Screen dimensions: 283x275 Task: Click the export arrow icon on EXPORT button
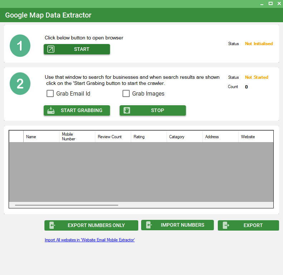click(226, 225)
